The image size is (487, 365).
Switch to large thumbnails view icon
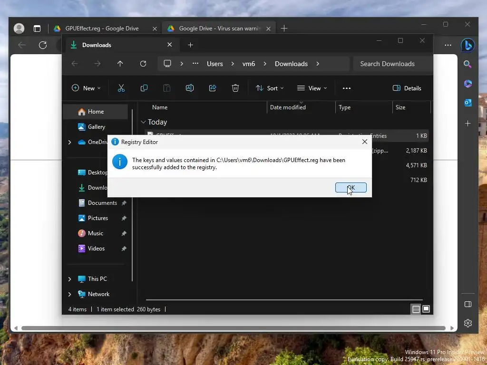[x=426, y=309]
